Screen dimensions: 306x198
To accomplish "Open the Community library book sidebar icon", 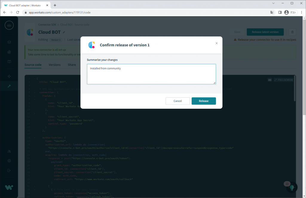I will tap(9, 62).
